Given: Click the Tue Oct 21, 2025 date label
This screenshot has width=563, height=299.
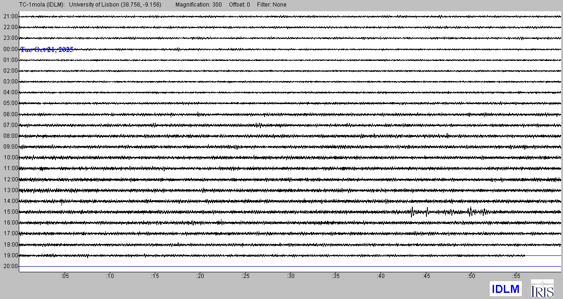Looking at the screenshot, I should (x=47, y=50).
